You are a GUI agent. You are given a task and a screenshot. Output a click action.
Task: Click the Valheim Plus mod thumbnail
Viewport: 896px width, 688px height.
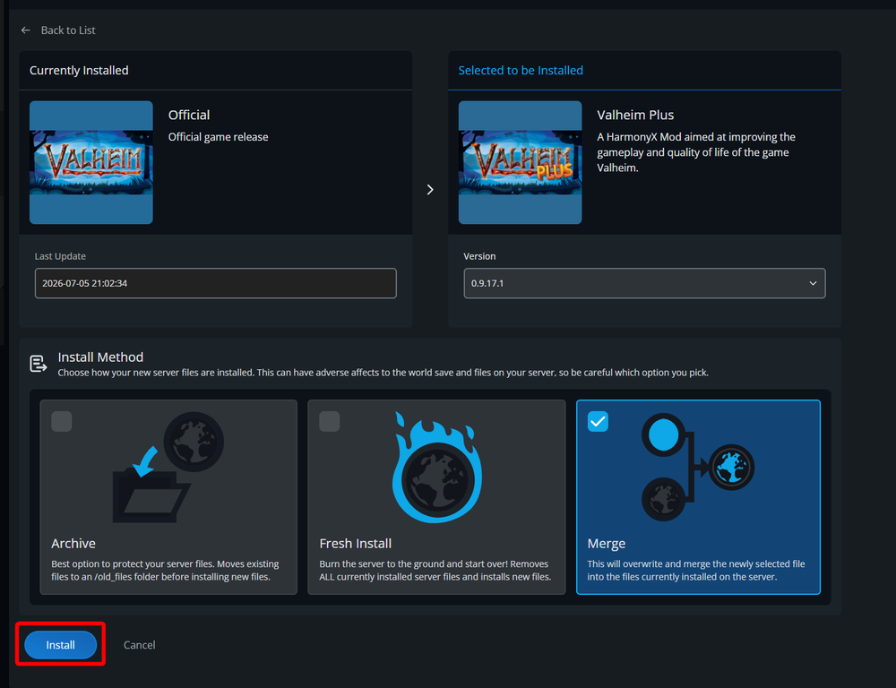520,162
